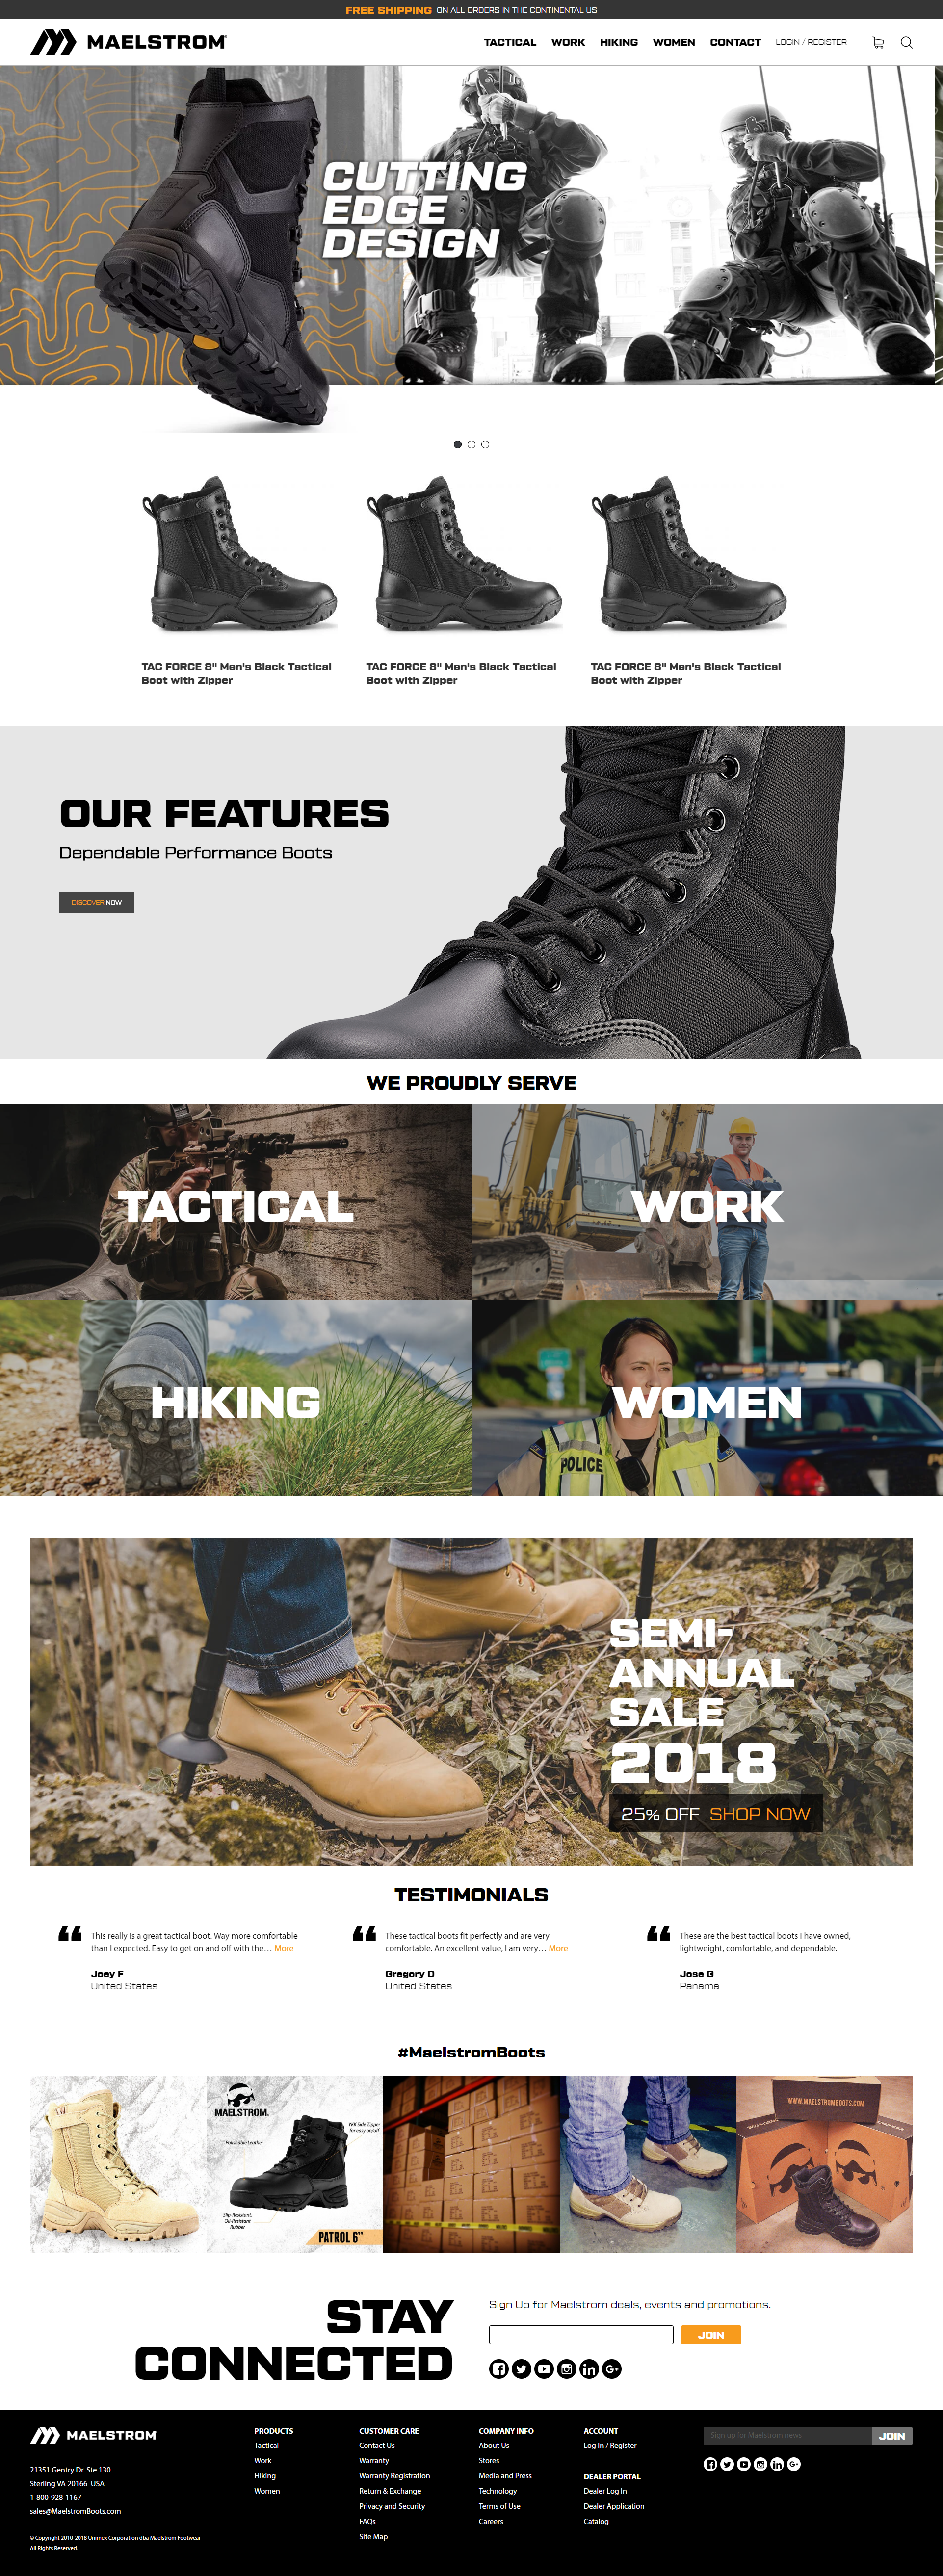Open the search magnifier icon in header
The width and height of the screenshot is (943, 2576).
tap(906, 42)
